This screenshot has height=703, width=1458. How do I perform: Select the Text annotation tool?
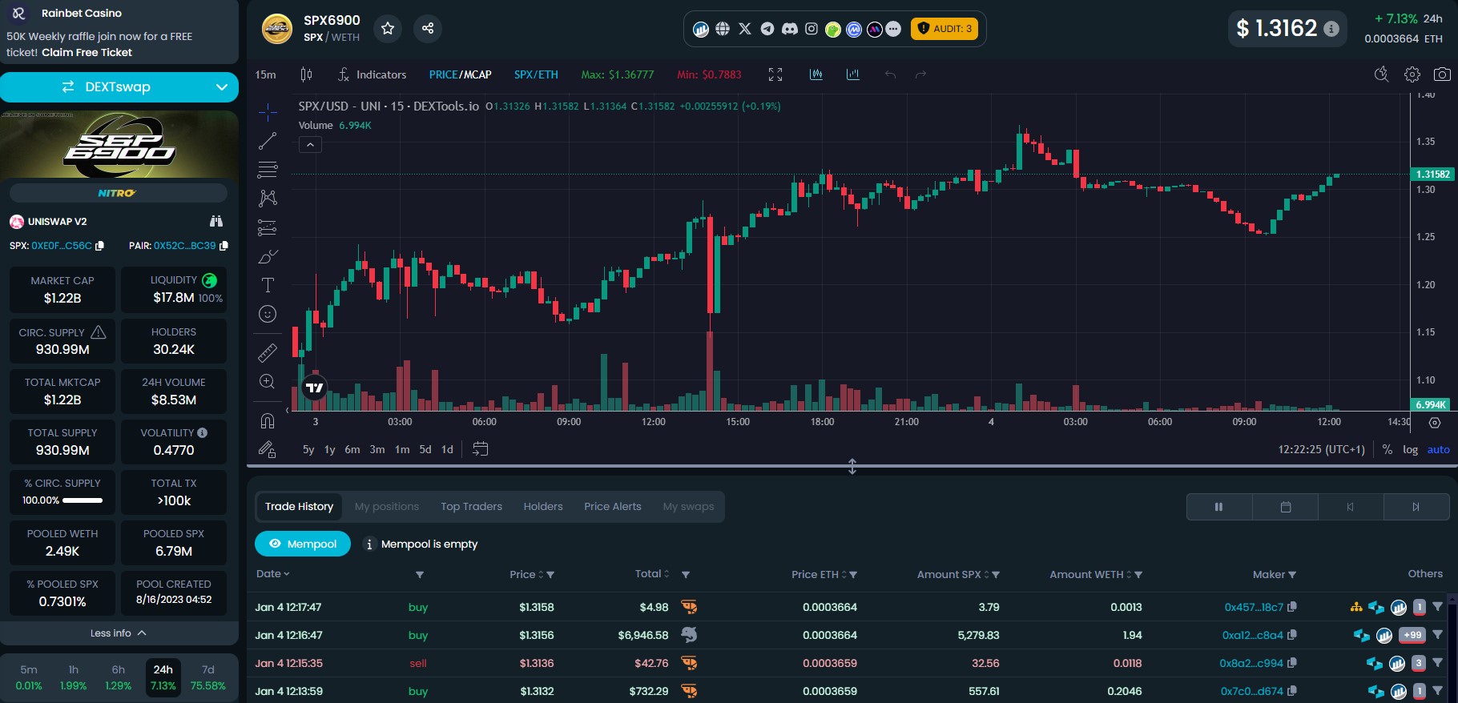pyautogui.click(x=268, y=285)
